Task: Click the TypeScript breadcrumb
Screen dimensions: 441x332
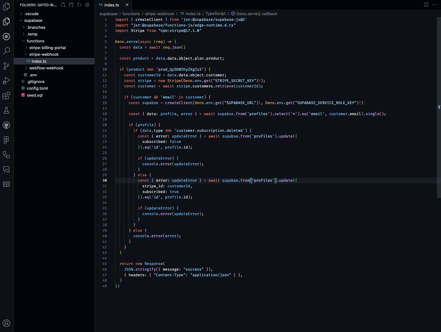Action: [x=215, y=14]
